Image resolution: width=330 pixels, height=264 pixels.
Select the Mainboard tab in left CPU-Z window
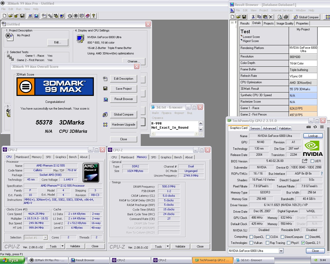pos(22,157)
